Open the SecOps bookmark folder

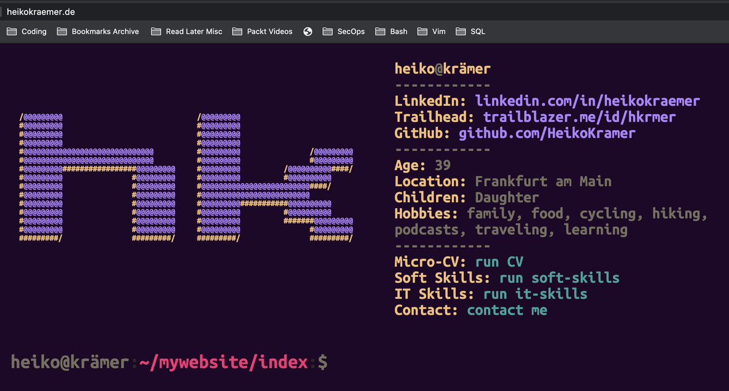(x=344, y=32)
